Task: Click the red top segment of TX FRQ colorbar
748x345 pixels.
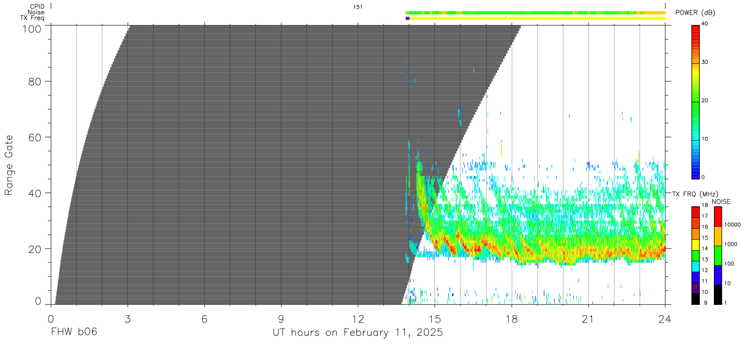Action: (696, 212)
